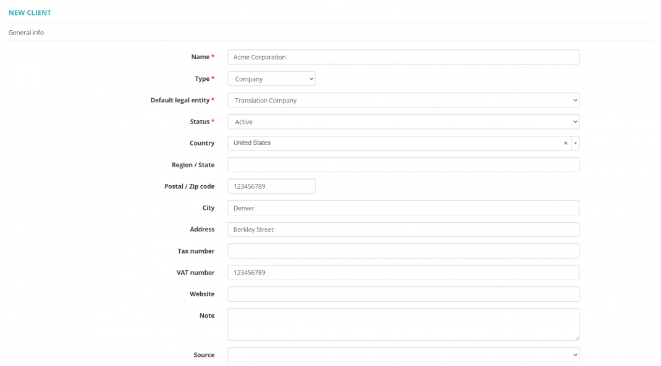661x366 pixels.
Task: Open the Status dropdown showing Active
Action: pos(403,122)
